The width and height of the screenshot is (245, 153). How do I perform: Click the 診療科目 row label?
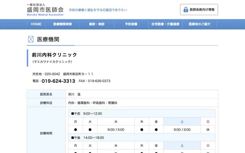(x=46, y=103)
